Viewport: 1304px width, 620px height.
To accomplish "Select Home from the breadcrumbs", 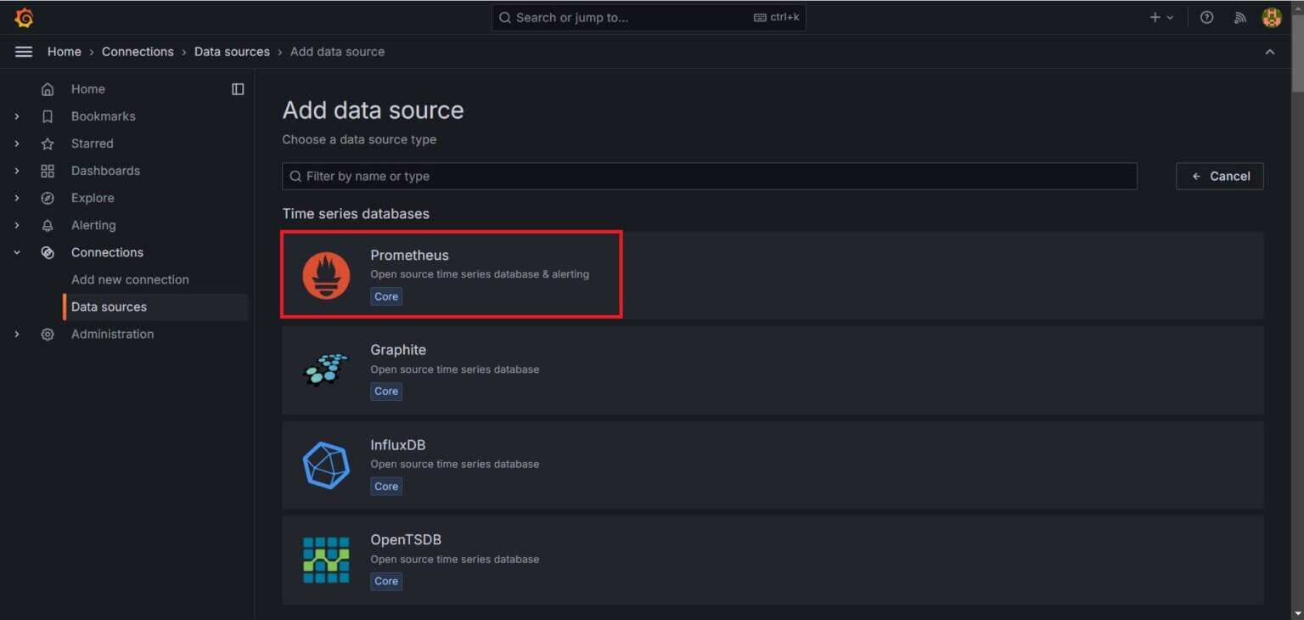I will coord(64,52).
